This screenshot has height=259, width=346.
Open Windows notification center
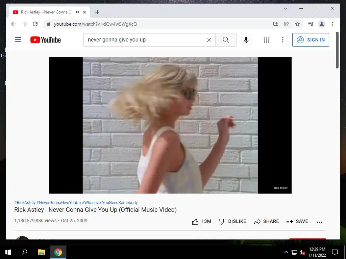(x=335, y=252)
